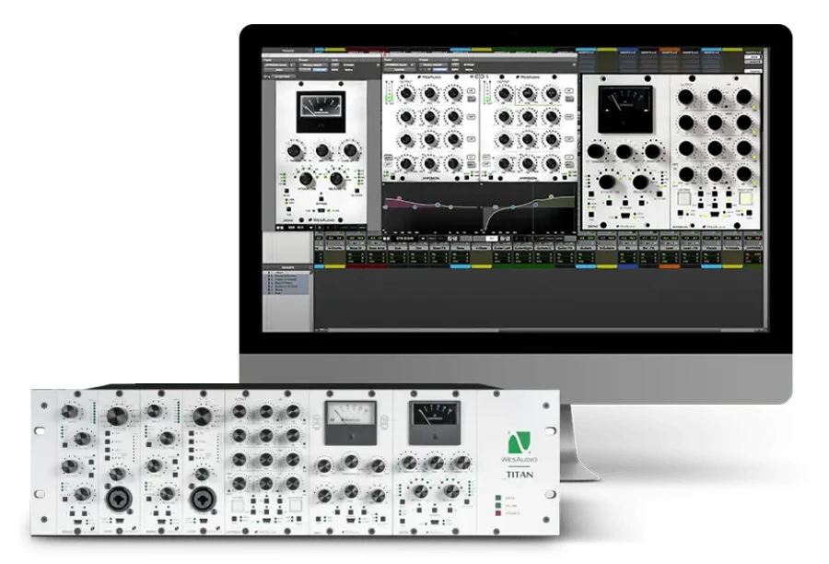Select the first row in the Groups list
The image size is (829, 564).
[288, 273]
